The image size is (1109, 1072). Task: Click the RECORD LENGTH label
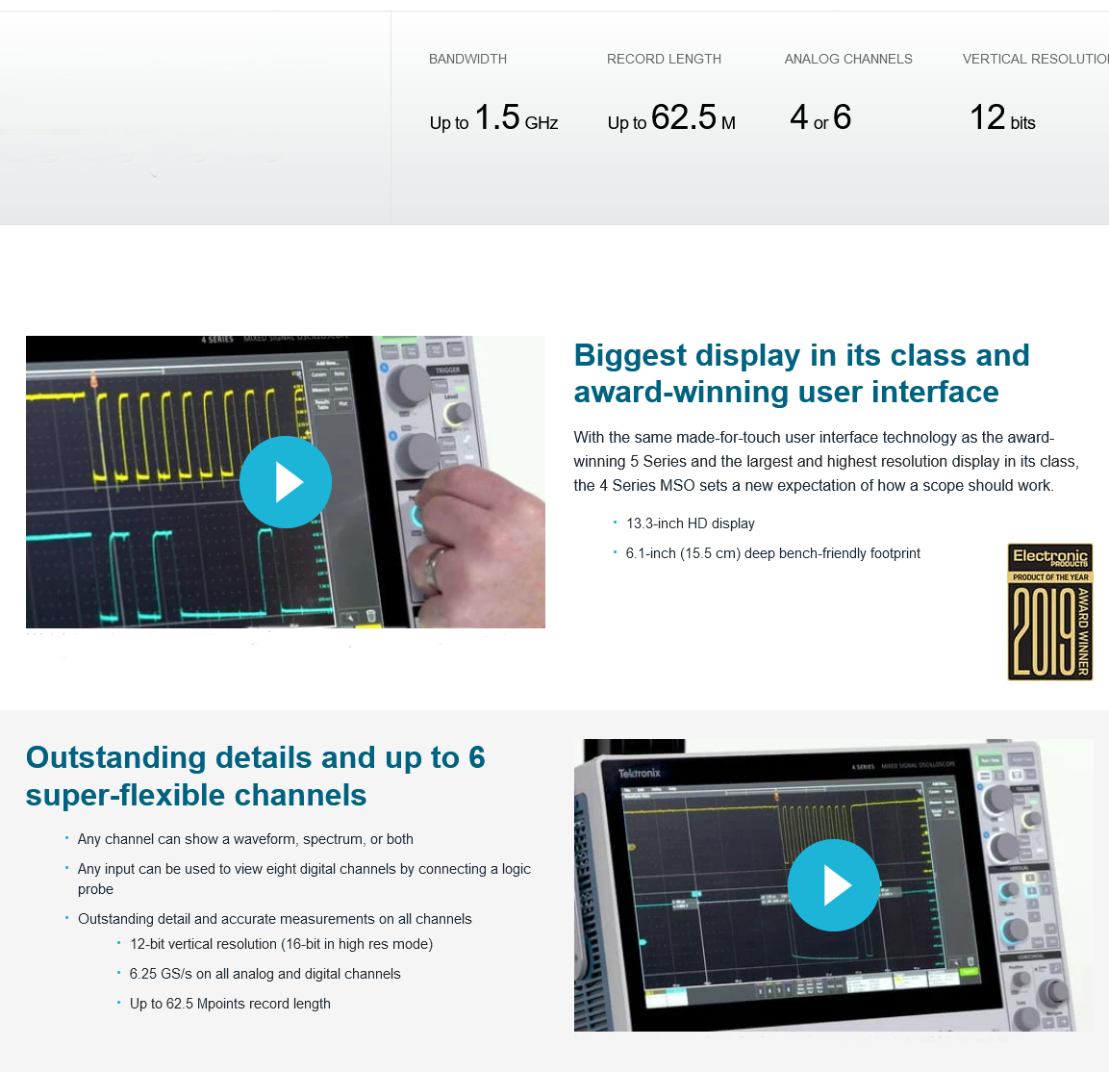pyautogui.click(x=664, y=59)
